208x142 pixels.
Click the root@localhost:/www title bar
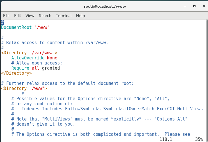click(105, 6)
